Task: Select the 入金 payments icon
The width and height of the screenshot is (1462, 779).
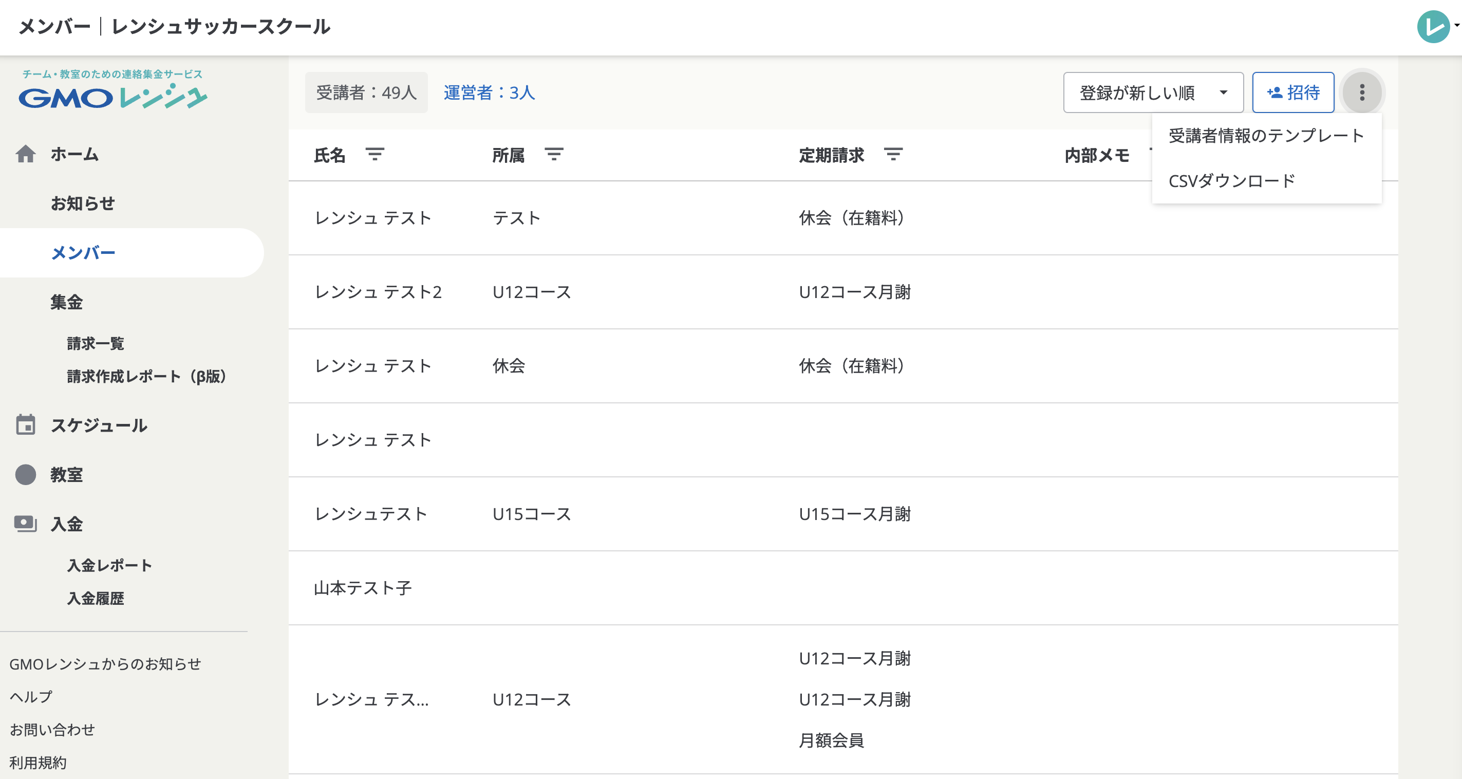Action: pyautogui.click(x=26, y=524)
